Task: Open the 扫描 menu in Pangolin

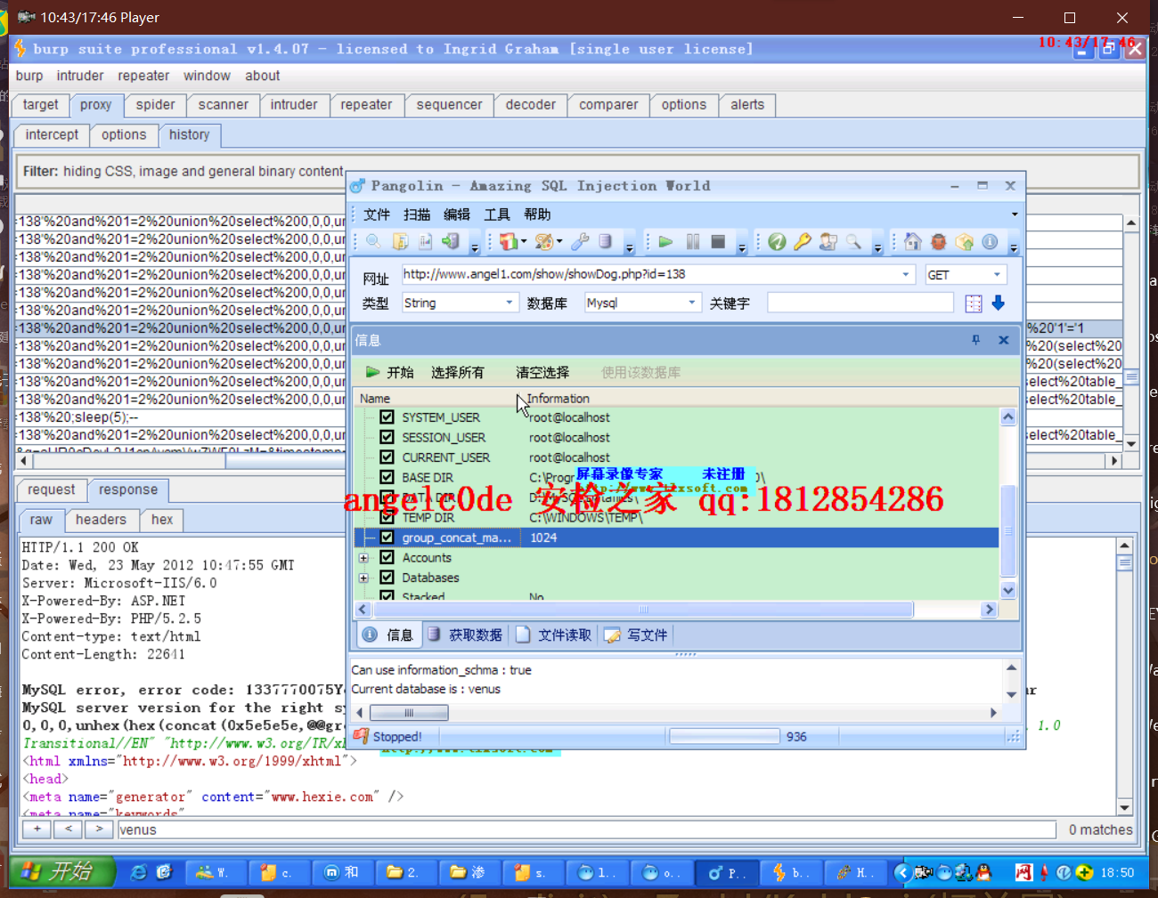Action: tap(417, 214)
